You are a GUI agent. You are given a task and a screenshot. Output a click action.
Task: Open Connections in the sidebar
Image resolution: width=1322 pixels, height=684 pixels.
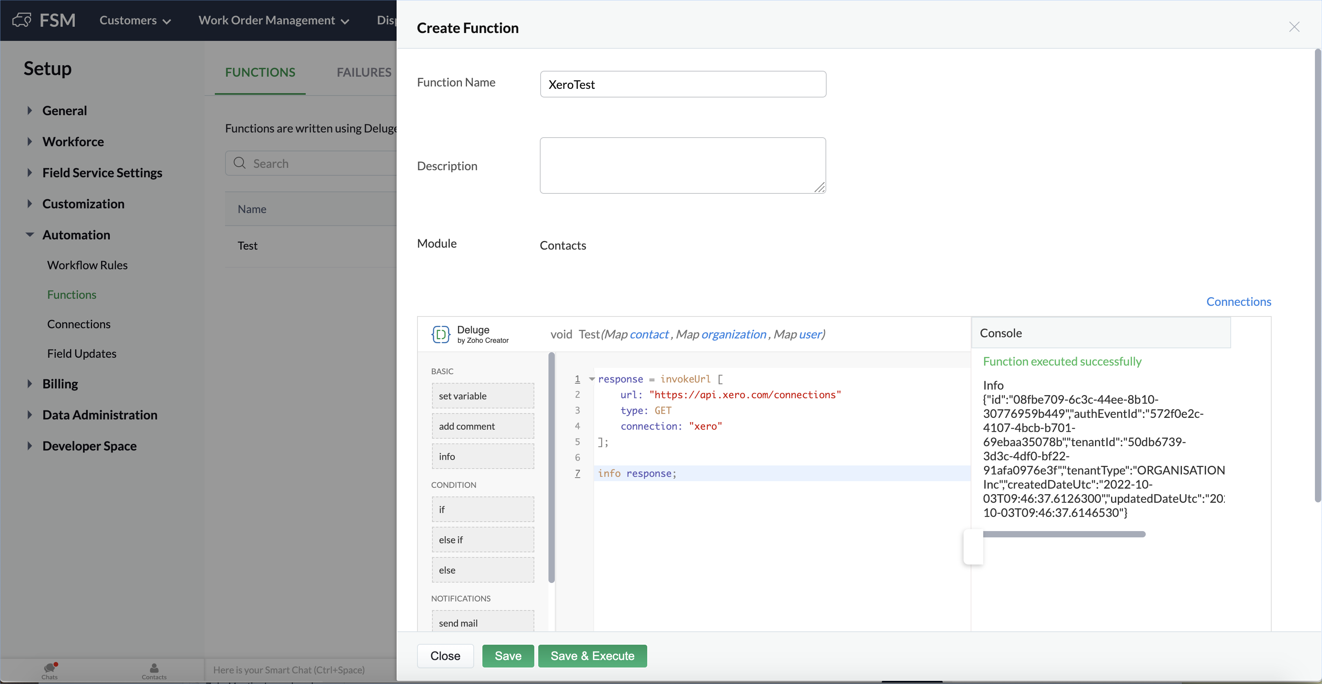point(79,324)
